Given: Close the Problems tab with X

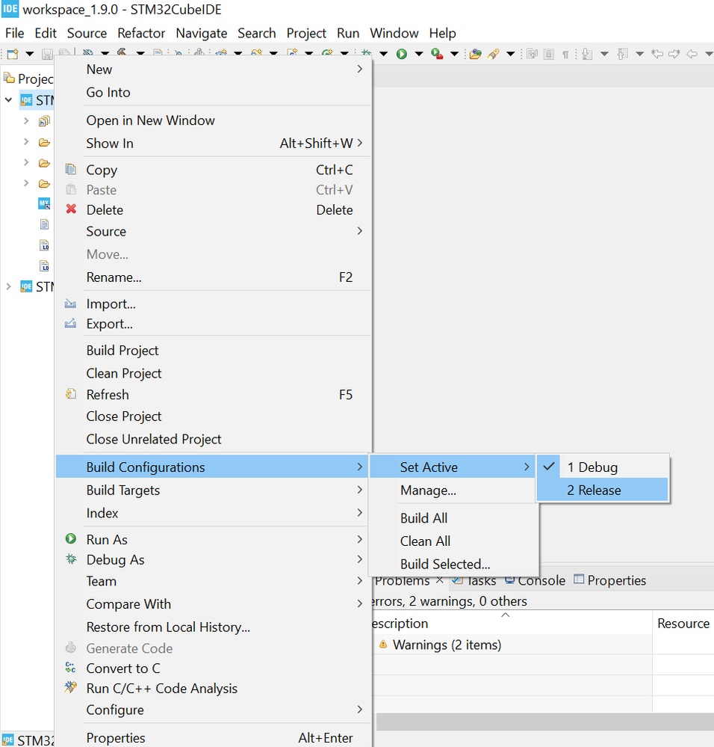Looking at the screenshot, I should pos(440,580).
